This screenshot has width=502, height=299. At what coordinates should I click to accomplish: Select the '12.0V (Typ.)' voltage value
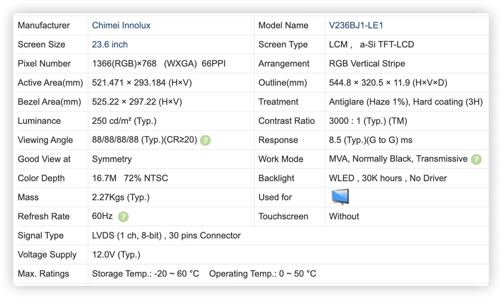click(116, 254)
